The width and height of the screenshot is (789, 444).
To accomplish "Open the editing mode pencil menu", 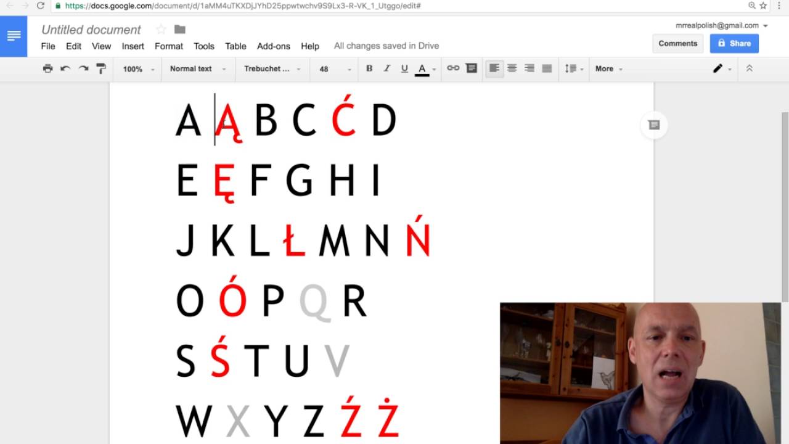I will [x=722, y=68].
